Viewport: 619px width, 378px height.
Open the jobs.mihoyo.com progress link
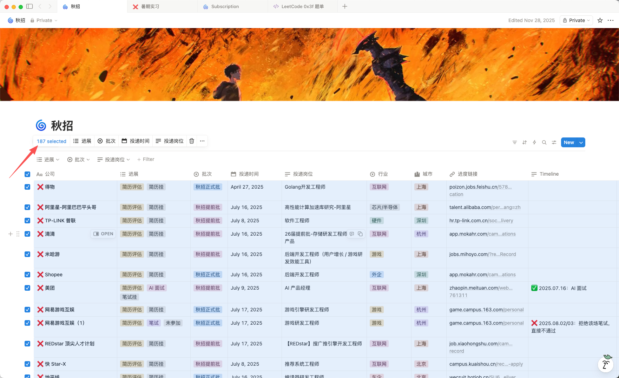click(x=483, y=254)
